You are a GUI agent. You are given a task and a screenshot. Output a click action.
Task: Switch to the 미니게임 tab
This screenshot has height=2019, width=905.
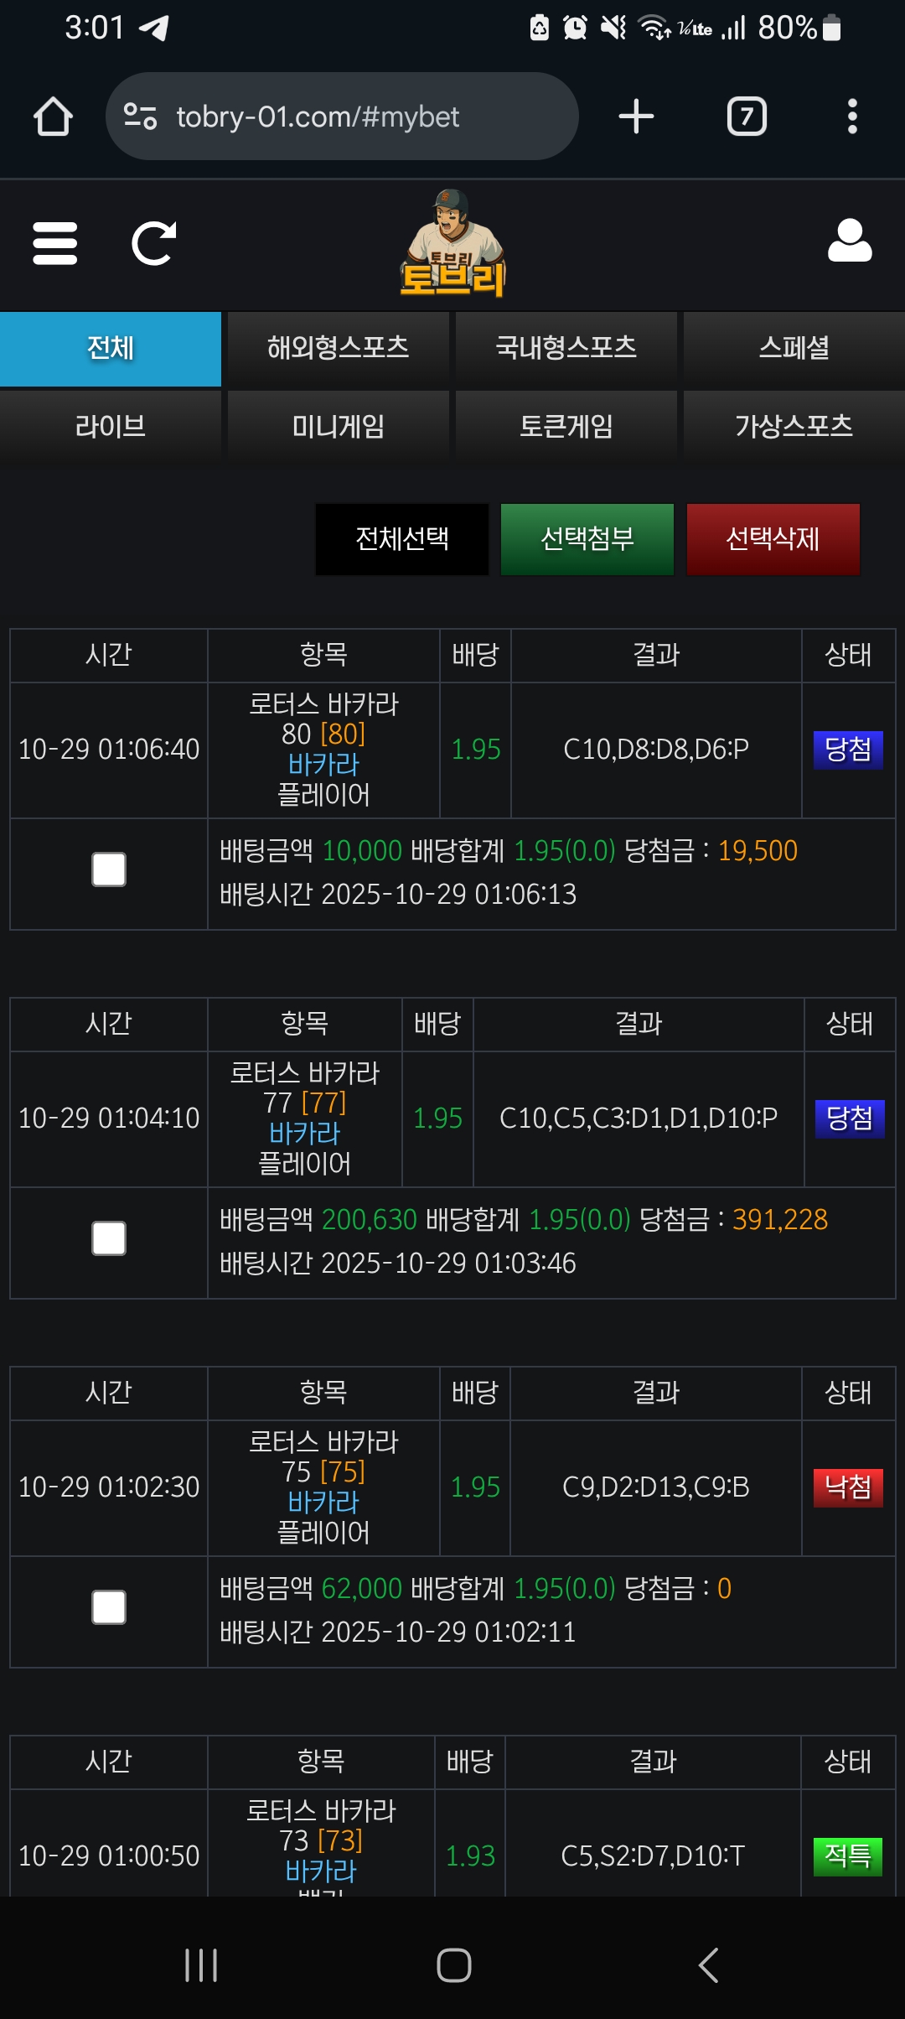click(338, 427)
